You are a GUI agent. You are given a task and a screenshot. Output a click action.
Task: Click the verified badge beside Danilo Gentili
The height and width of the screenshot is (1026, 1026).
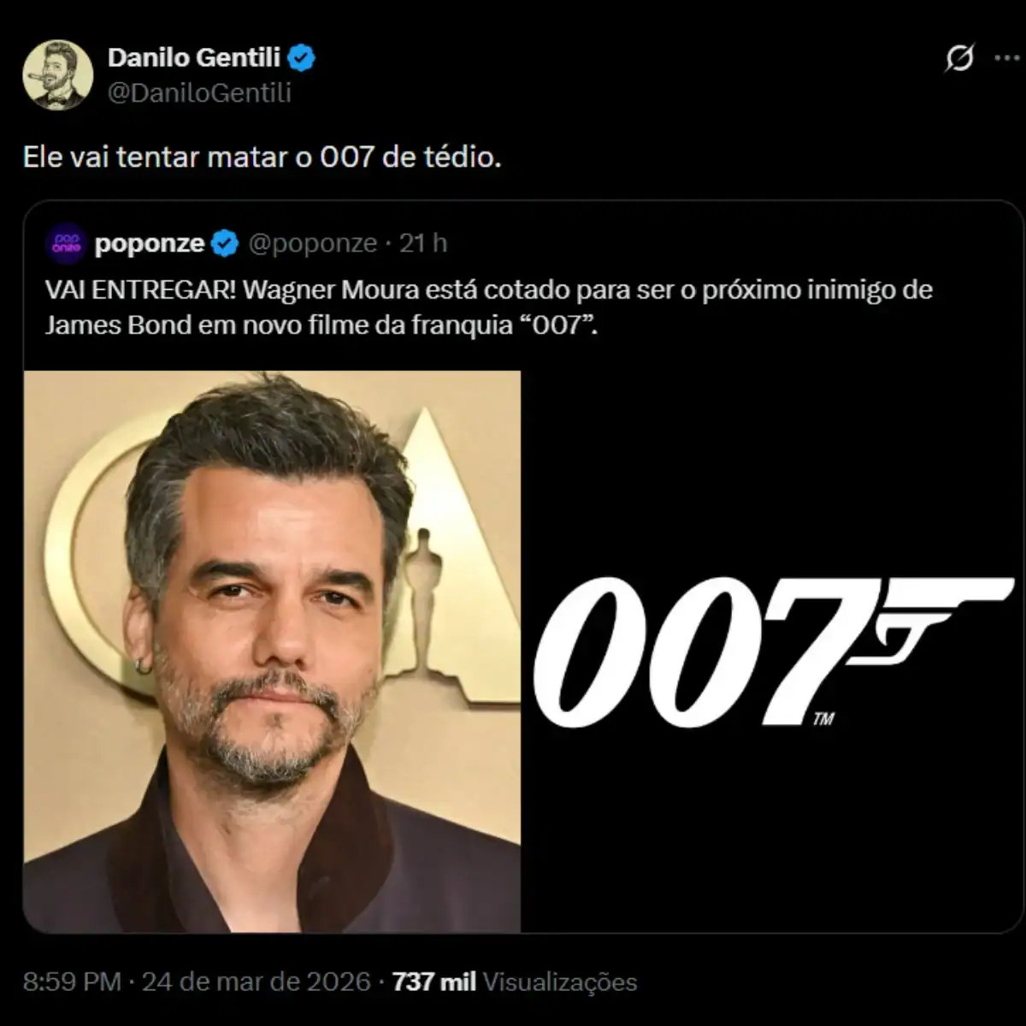pyautogui.click(x=301, y=58)
